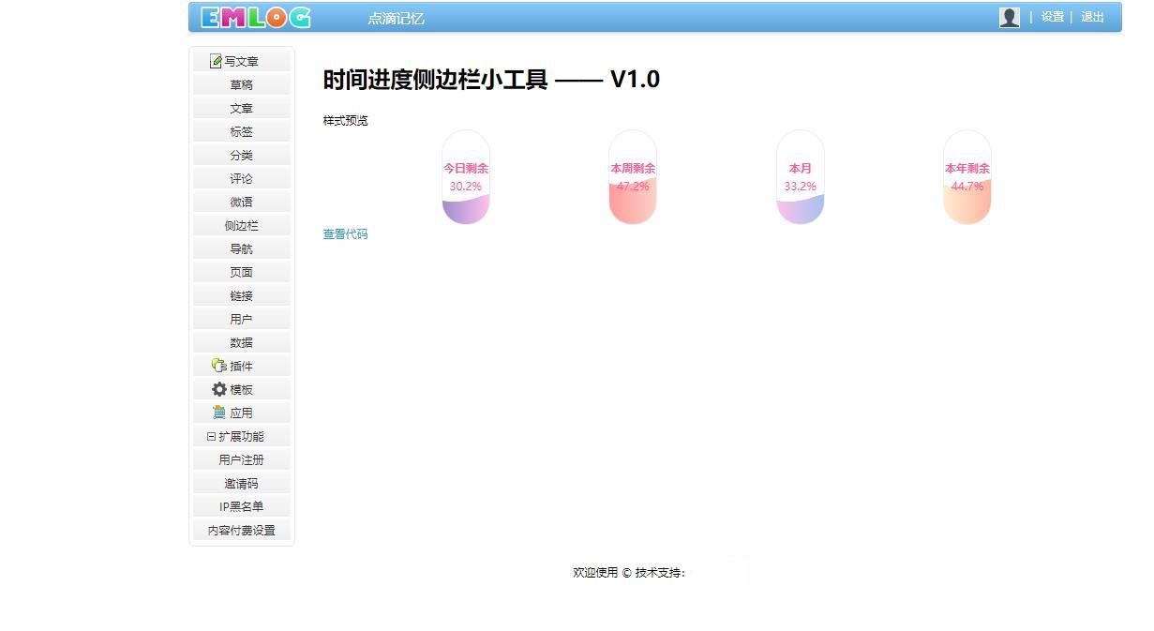The image size is (1154, 631).
Task: Open the 评论 sidebar item
Action: 241,178
